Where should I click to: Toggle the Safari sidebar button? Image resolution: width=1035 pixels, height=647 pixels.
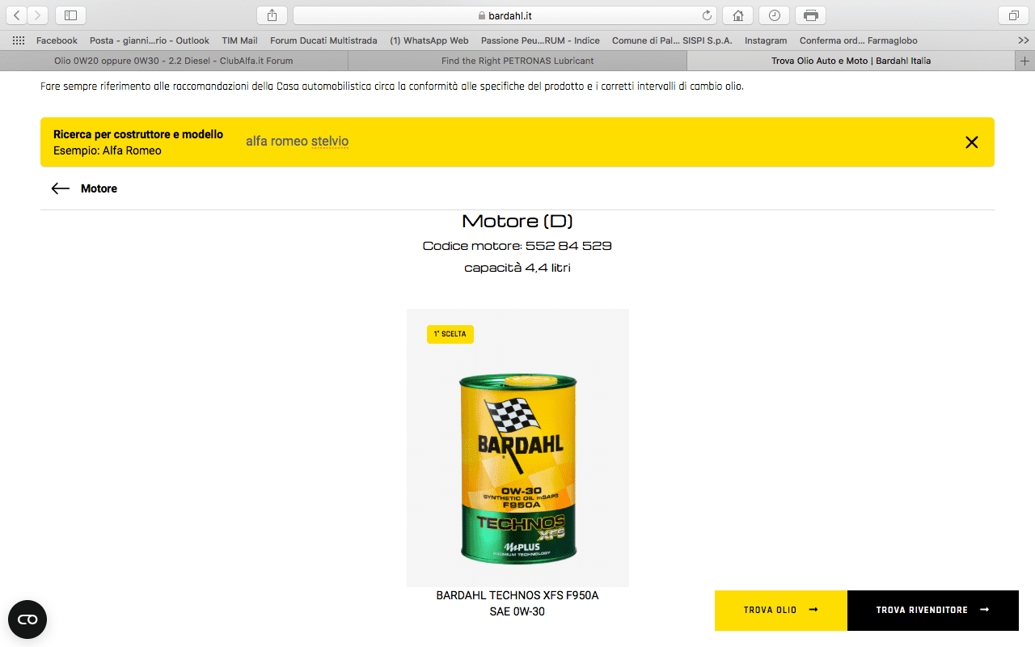pyautogui.click(x=71, y=15)
